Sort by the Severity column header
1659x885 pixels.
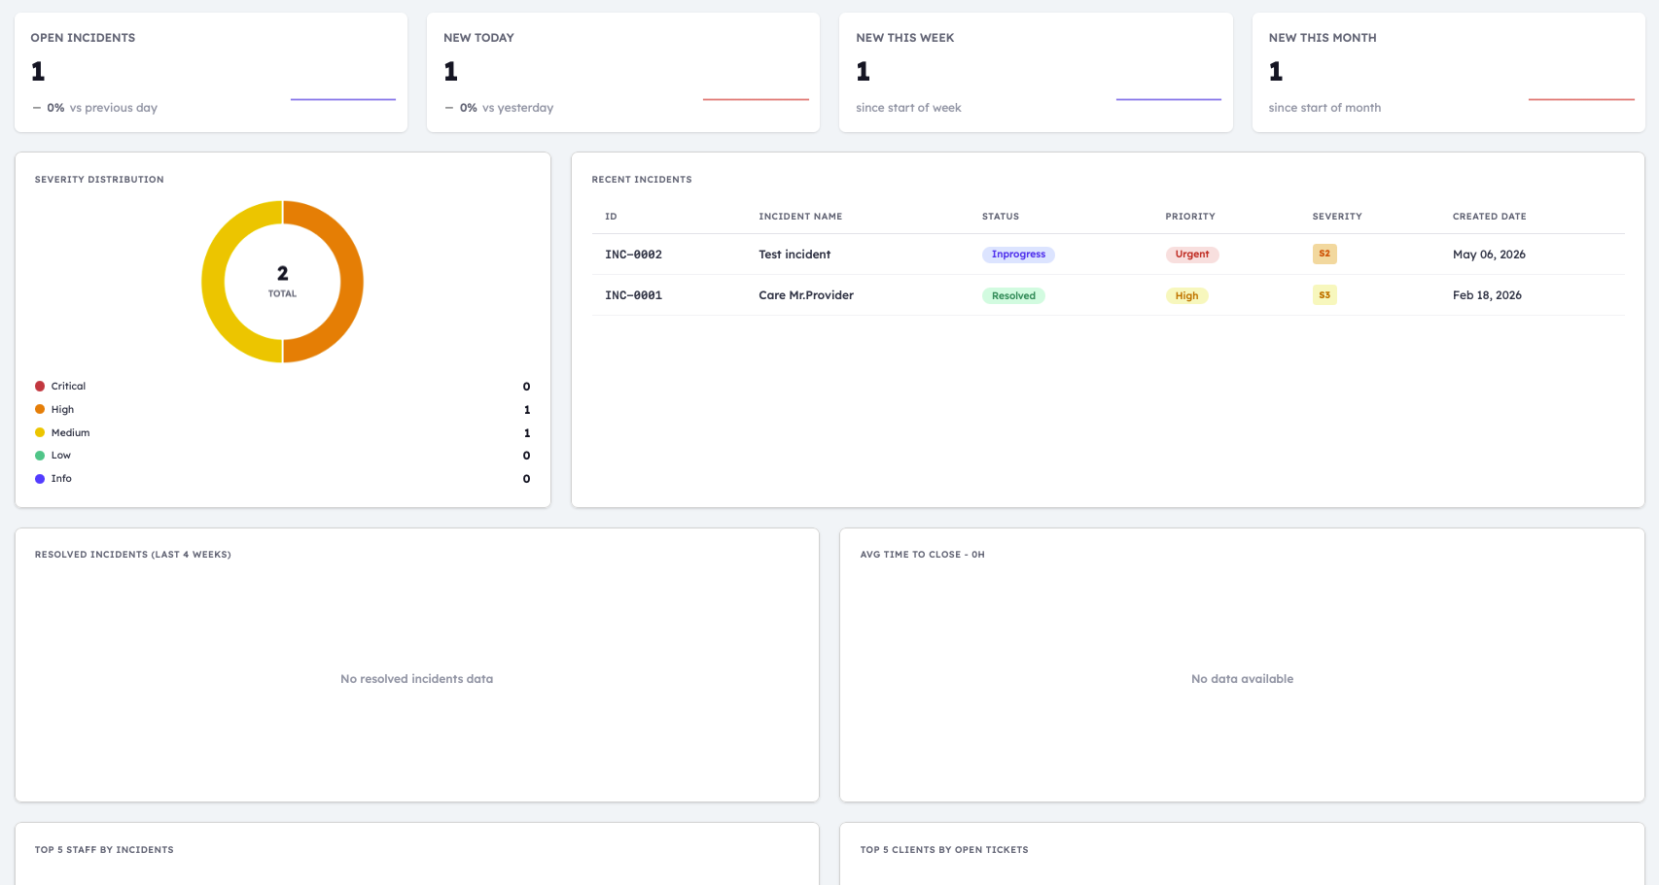pyautogui.click(x=1337, y=217)
